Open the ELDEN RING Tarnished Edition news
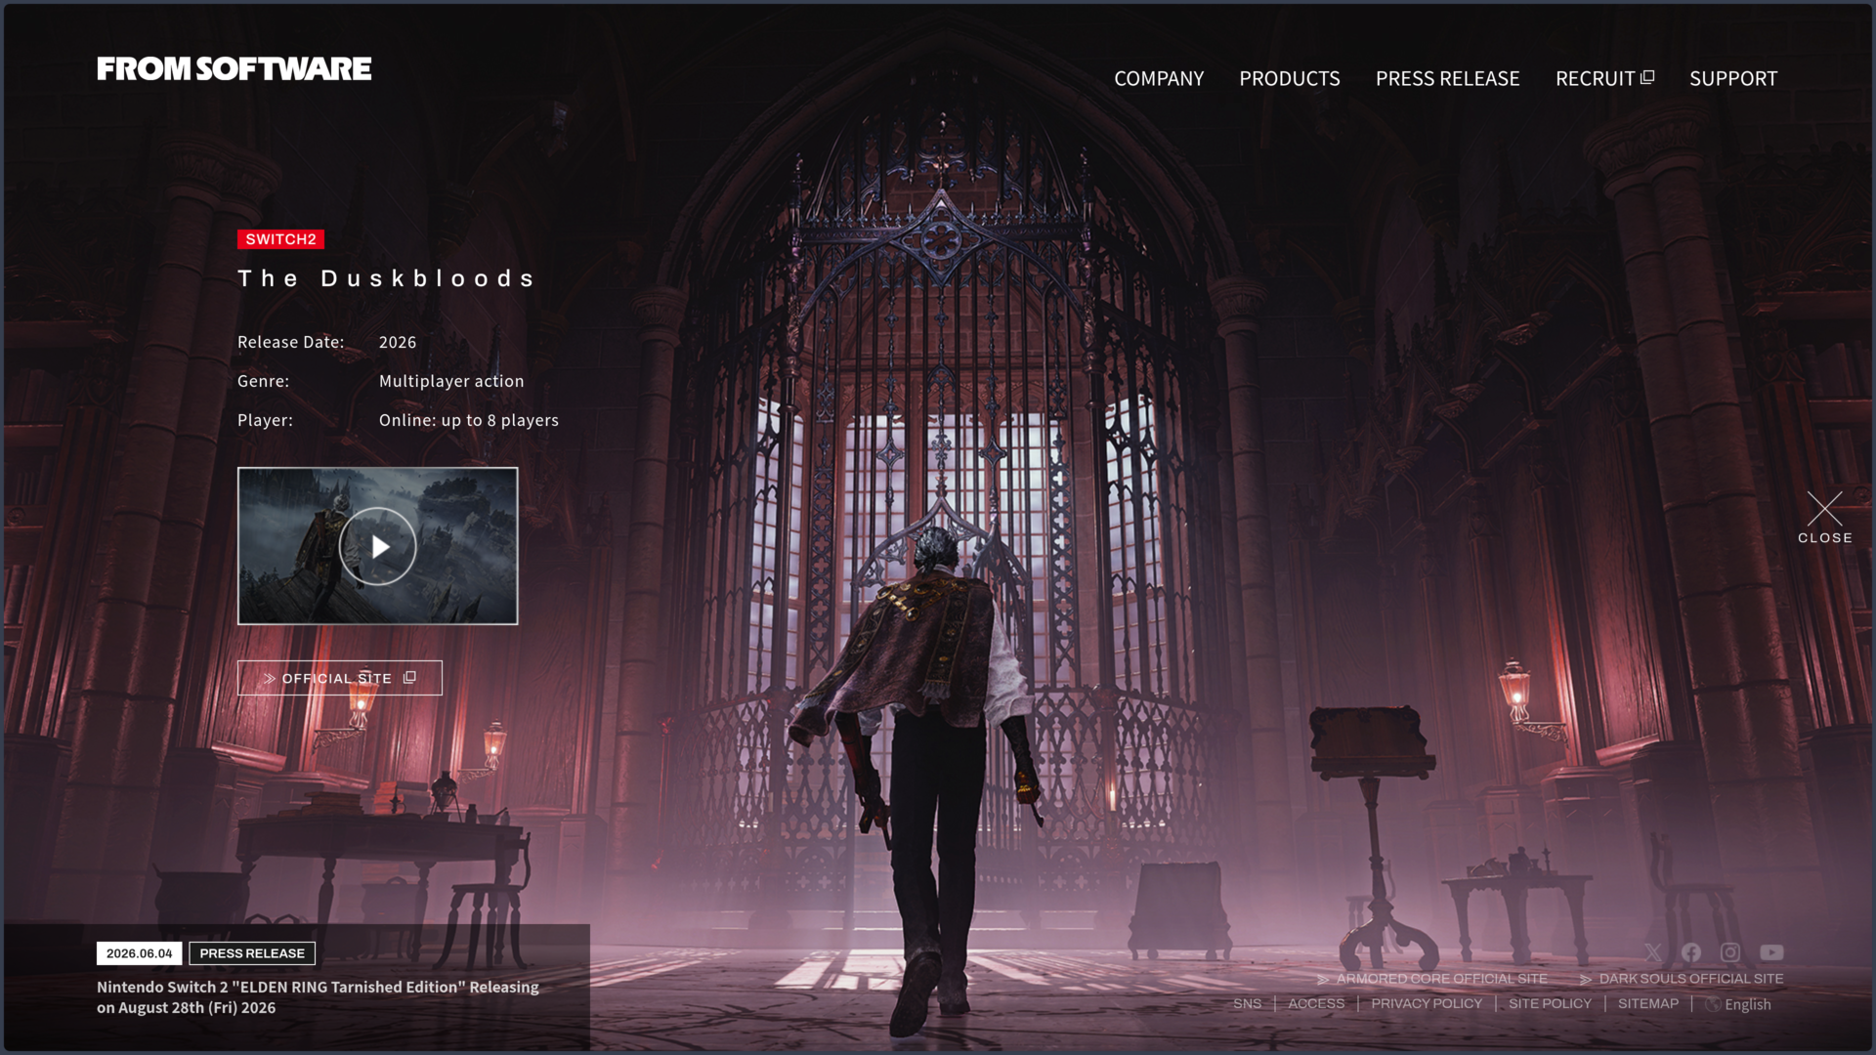The width and height of the screenshot is (1876, 1055). point(318,997)
